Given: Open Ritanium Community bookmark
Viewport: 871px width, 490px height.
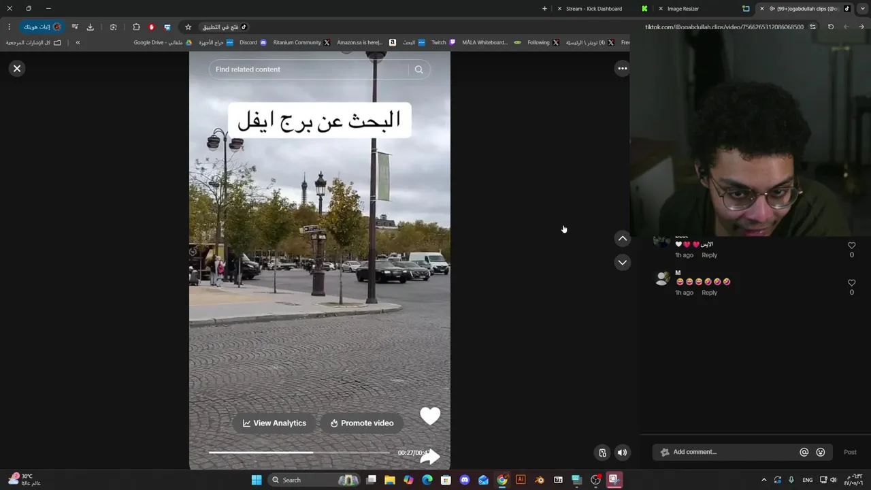Looking at the screenshot, I should 301,42.
